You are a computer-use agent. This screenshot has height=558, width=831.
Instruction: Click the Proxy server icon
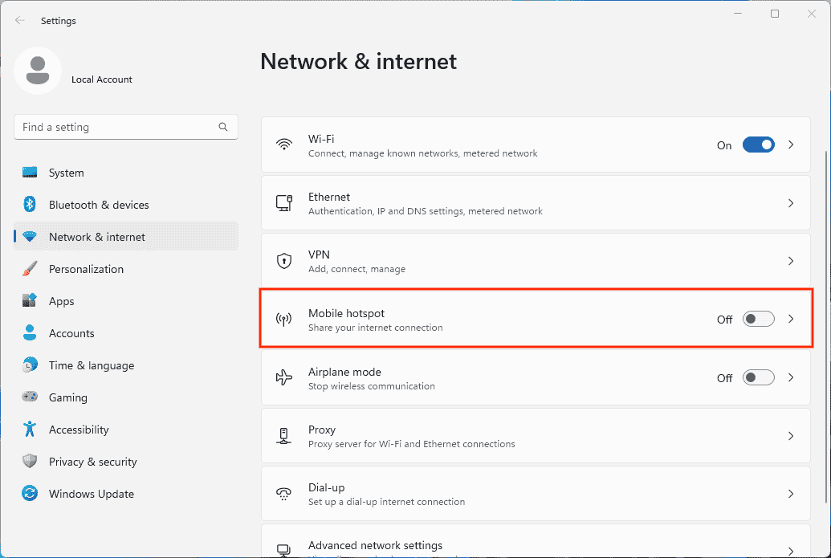284,436
